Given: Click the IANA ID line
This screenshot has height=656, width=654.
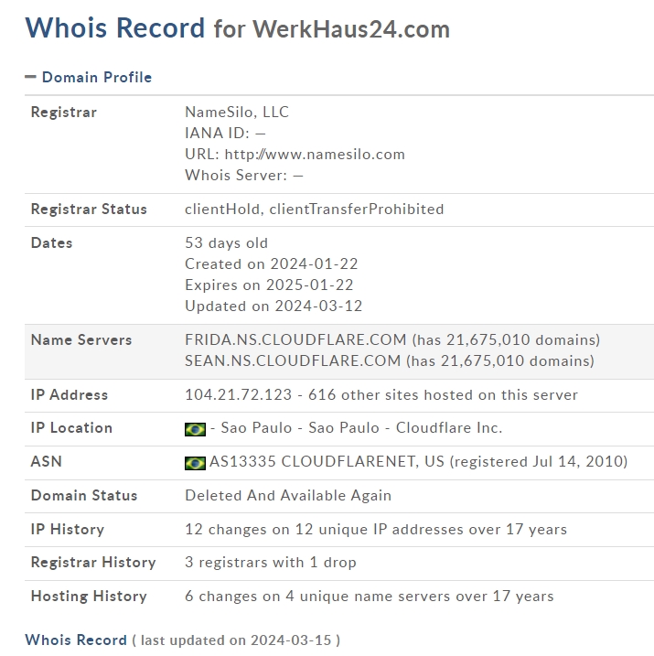Looking at the screenshot, I should point(225,133).
